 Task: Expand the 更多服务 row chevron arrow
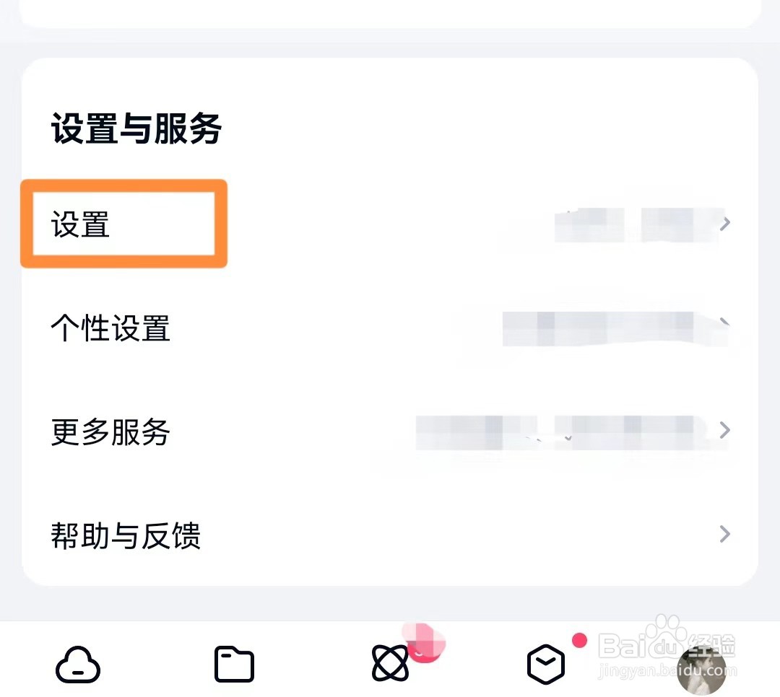point(725,430)
